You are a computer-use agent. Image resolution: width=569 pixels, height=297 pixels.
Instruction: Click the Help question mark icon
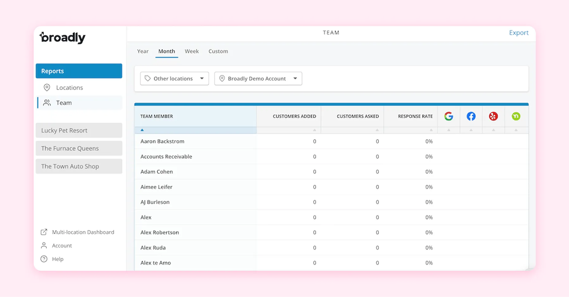click(44, 259)
